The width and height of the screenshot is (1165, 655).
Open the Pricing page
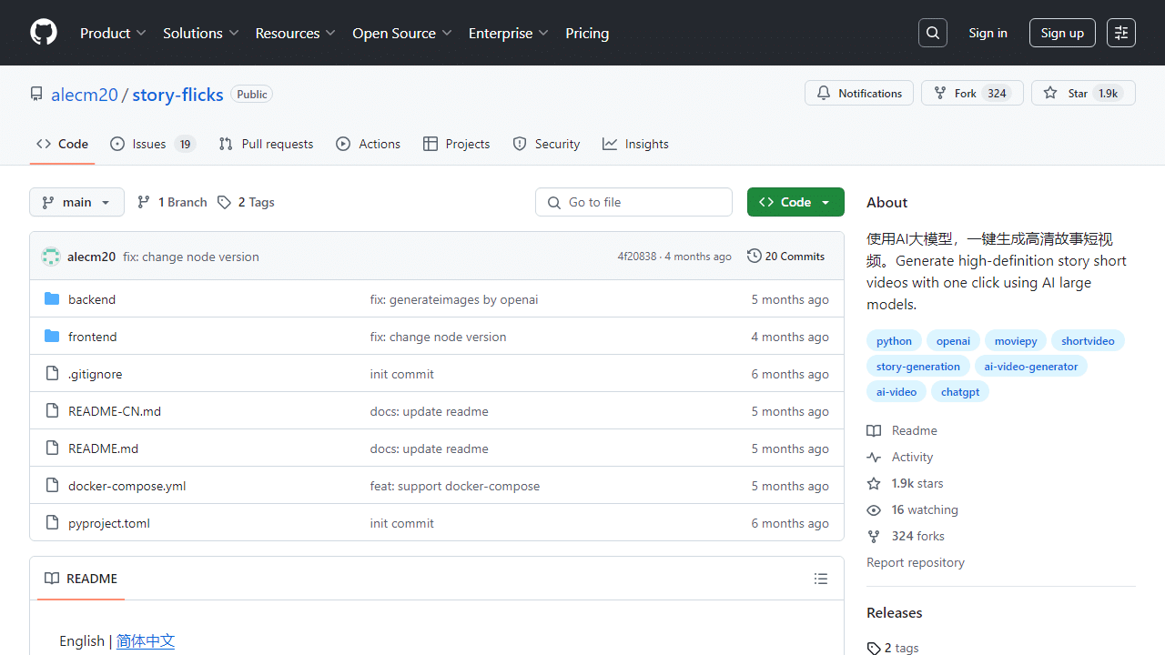[x=587, y=33]
